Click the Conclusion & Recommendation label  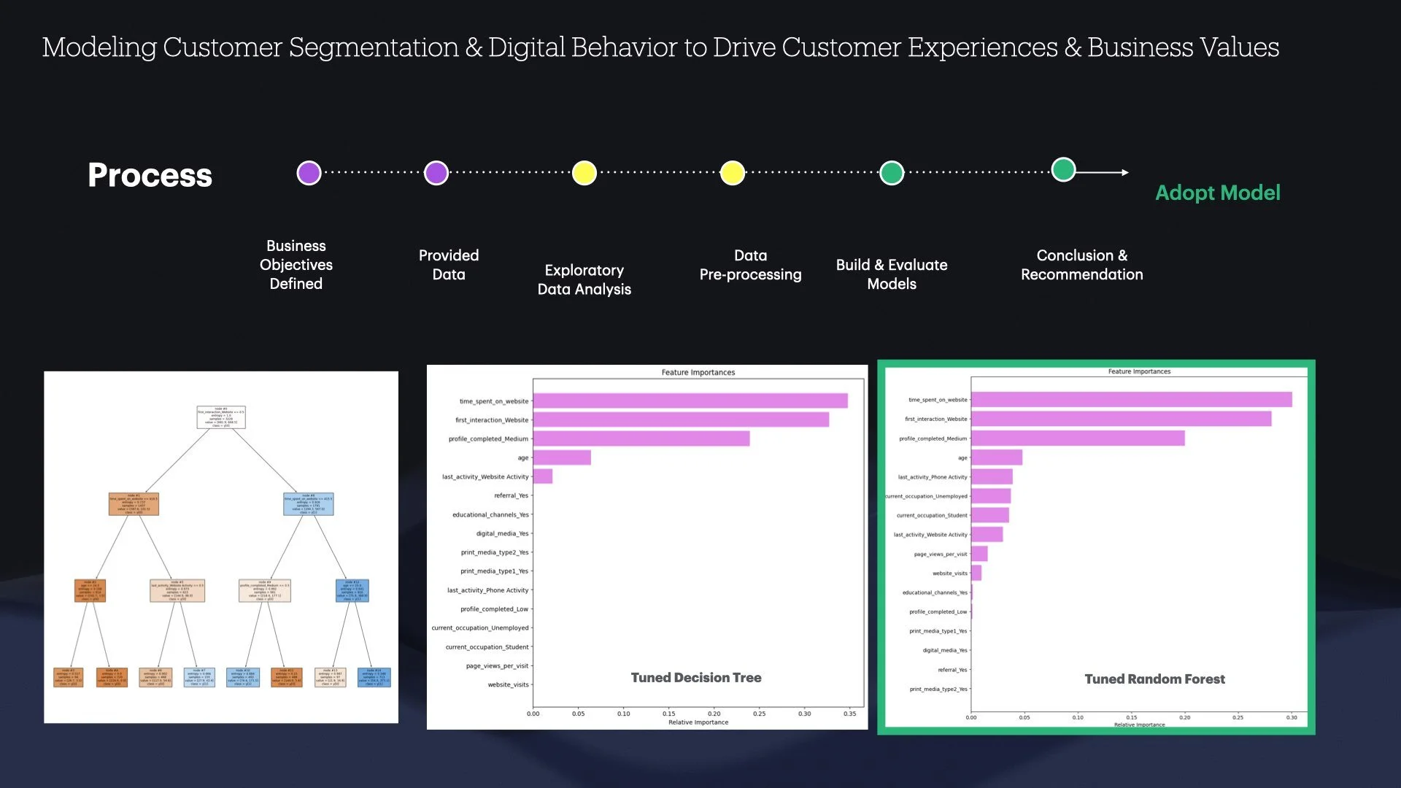[1081, 265]
